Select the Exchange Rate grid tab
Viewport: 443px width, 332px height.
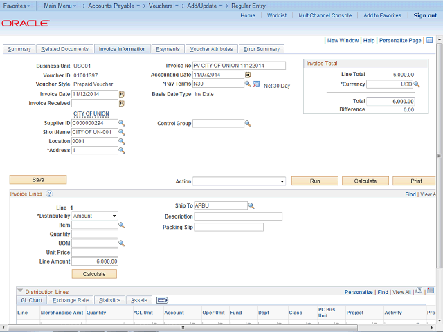pos(71,300)
